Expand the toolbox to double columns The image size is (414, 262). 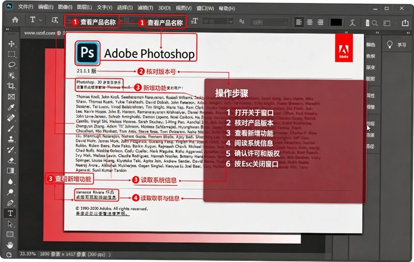[x=7, y=29]
